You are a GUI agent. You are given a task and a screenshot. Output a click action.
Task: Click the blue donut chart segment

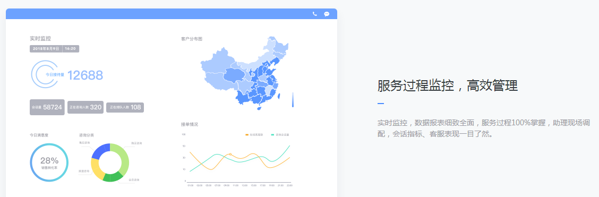click(x=100, y=151)
